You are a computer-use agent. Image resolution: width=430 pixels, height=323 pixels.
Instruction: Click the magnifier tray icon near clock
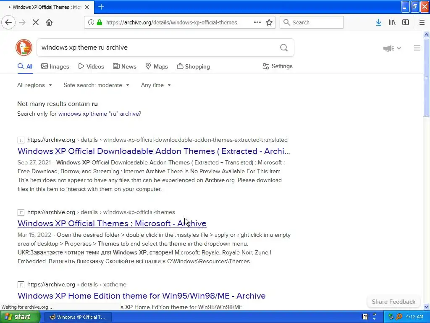(x=399, y=317)
